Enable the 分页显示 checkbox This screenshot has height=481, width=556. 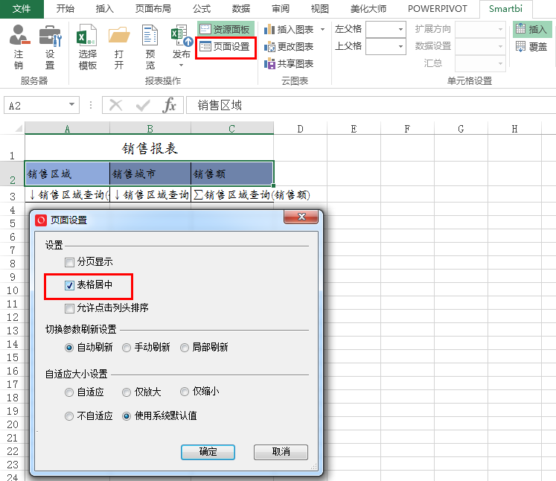pos(69,262)
